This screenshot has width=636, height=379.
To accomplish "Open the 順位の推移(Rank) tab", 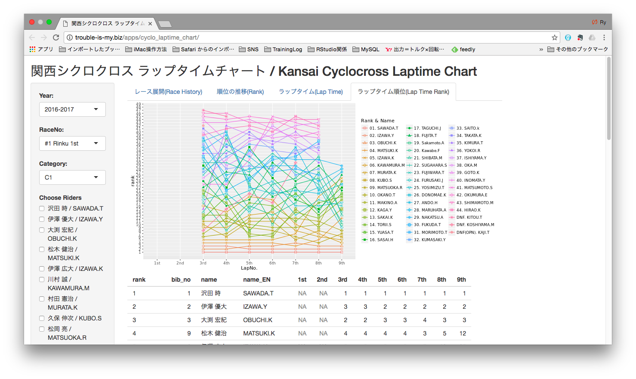I will pyautogui.click(x=240, y=91).
